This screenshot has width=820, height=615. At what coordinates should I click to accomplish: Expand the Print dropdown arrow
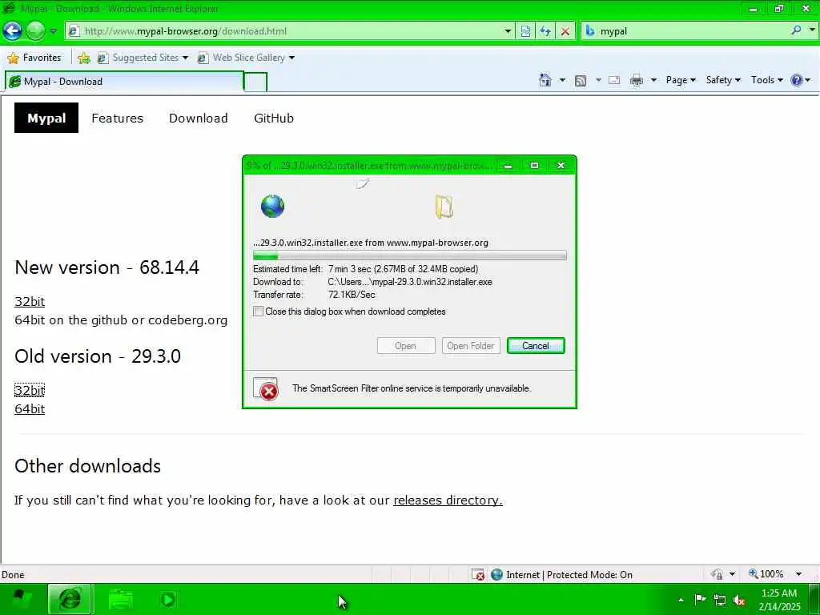coord(653,80)
